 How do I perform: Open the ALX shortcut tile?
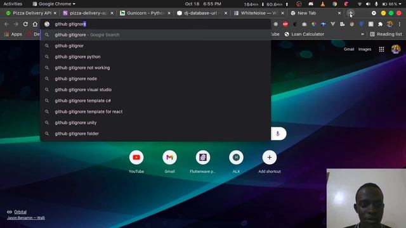[236, 161]
